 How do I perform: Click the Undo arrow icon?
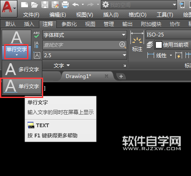tap(75, 5)
